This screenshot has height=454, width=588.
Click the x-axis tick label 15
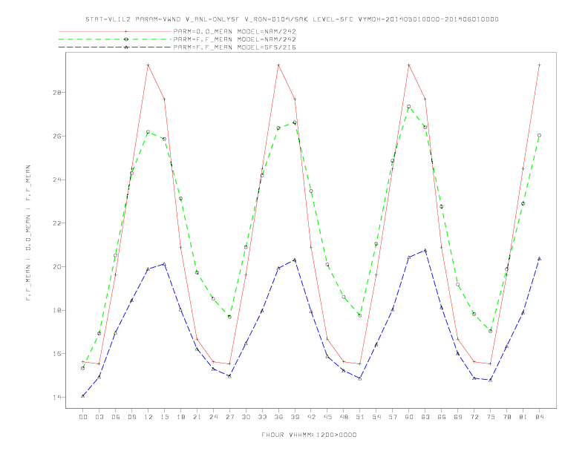[164, 417]
